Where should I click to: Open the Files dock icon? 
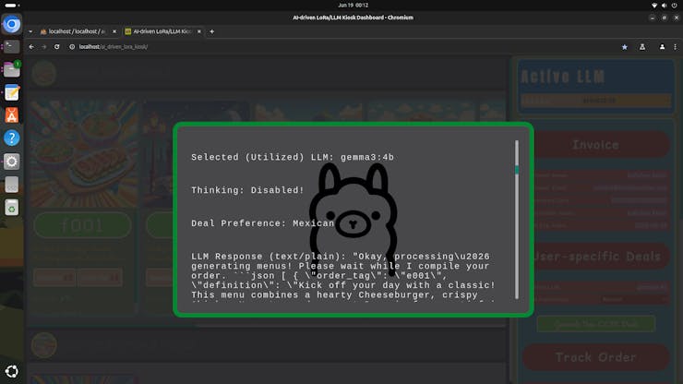(x=12, y=69)
